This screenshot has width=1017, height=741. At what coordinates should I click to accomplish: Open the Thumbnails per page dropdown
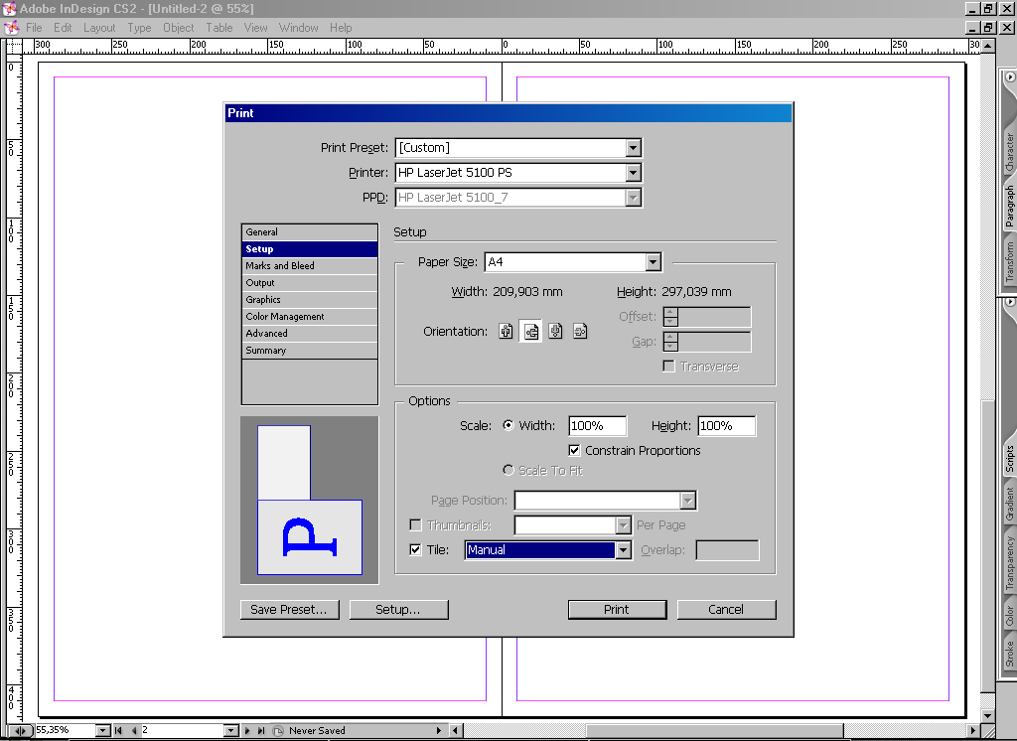pyautogui.click(x=624, y=524)
